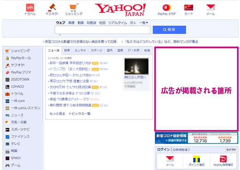Open link about 新型コロナ food support
Viewport: 240px width, 170px height.
(81, 41)
